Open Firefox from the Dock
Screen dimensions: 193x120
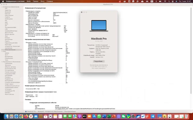click(x=26, y=116)
